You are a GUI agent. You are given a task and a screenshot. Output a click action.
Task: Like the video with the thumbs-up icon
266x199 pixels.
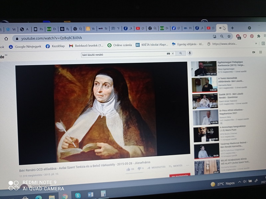[x=128, y=169]
